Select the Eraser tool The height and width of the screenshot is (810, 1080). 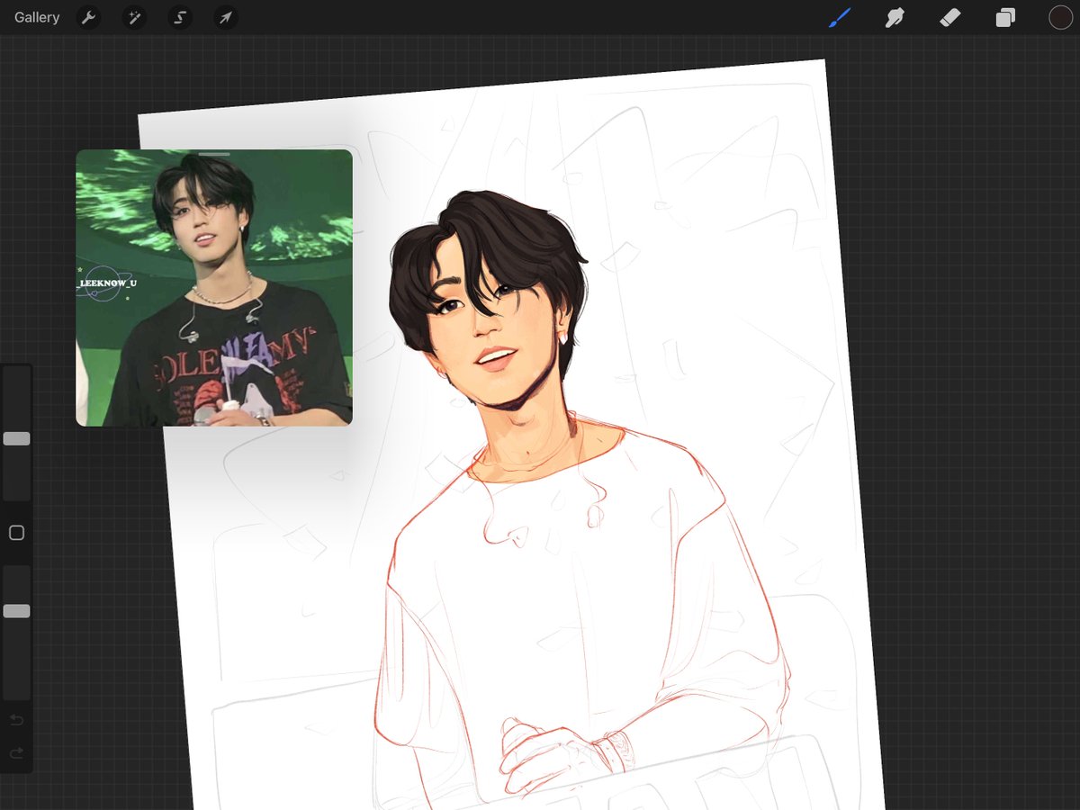[x=950, y=17]
